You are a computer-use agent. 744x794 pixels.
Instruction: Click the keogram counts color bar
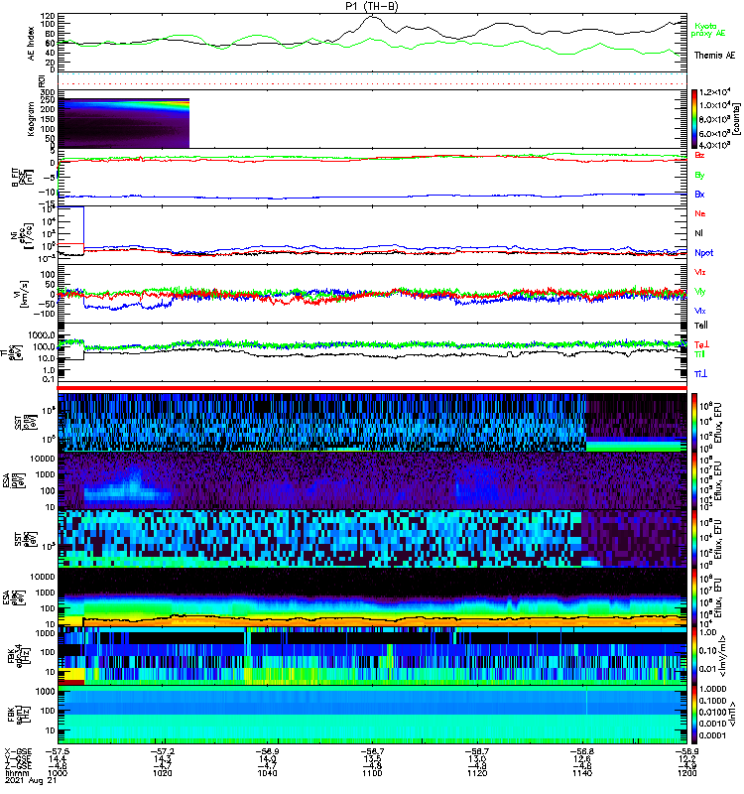(693, 119)
